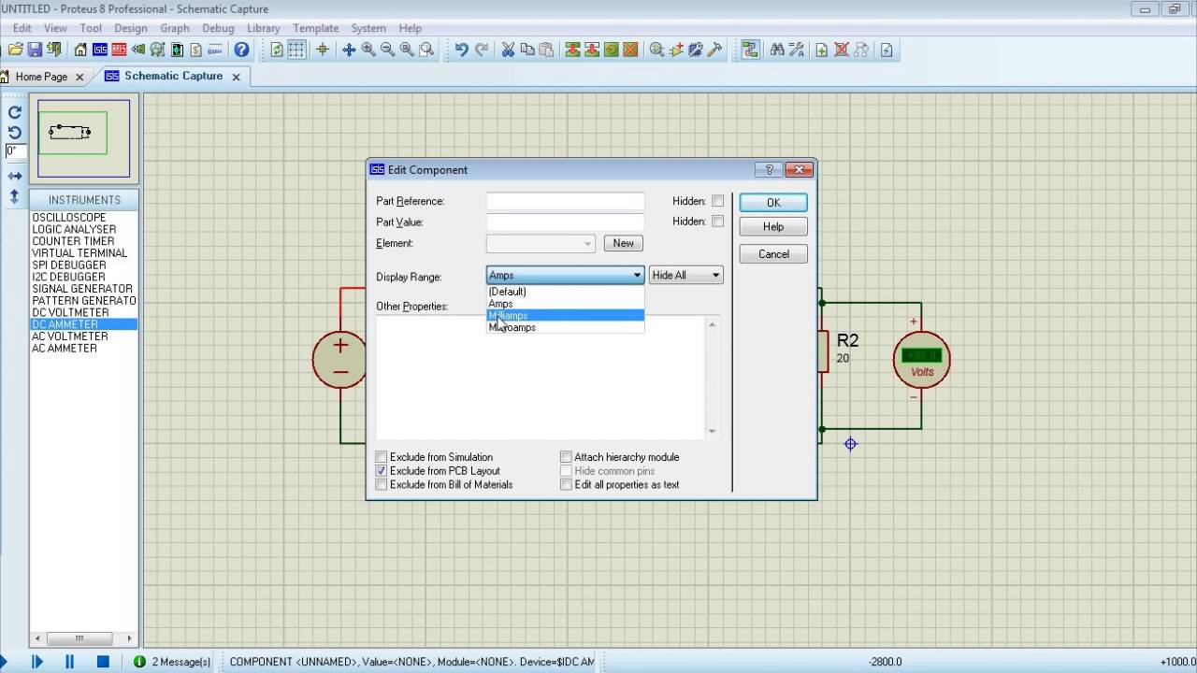The width and height of the screenshot is (1197, 673).
Task: Start simulation with the Play button
Action: coord(3,661)
